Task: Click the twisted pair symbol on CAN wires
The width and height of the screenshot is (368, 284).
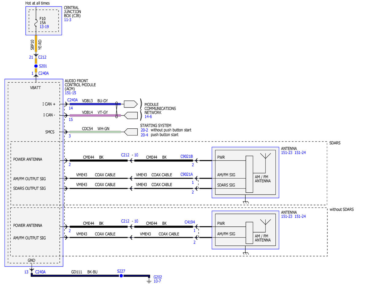Action: click(117, 110)
